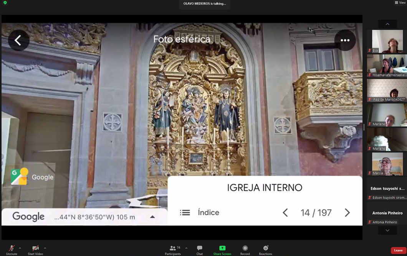Open the Reactions menu
Screen dimensions: 407x256
[x=265, y=250]
